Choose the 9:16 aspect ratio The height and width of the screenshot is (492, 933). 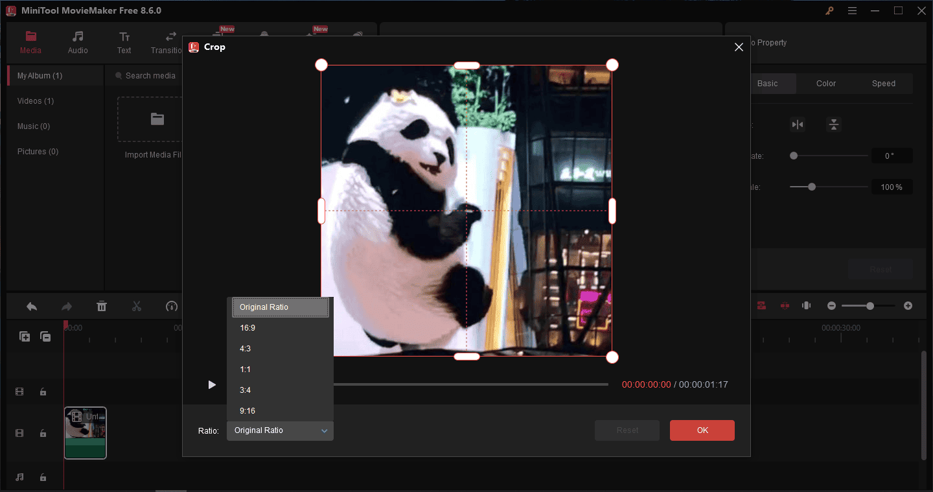click(248, 410)
